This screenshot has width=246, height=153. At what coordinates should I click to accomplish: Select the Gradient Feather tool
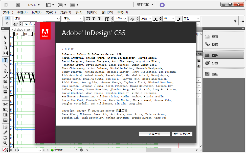[x=5, y=120]
